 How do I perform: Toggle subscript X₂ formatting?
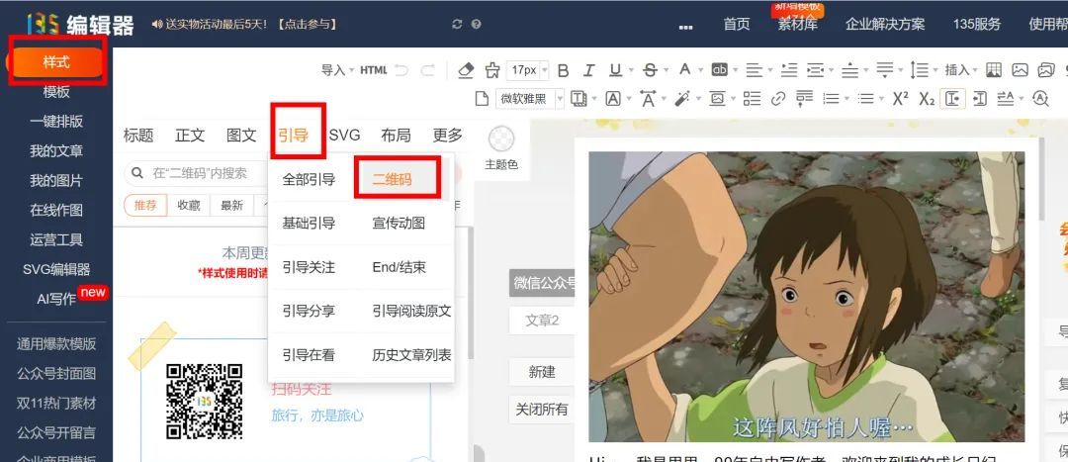927,99
